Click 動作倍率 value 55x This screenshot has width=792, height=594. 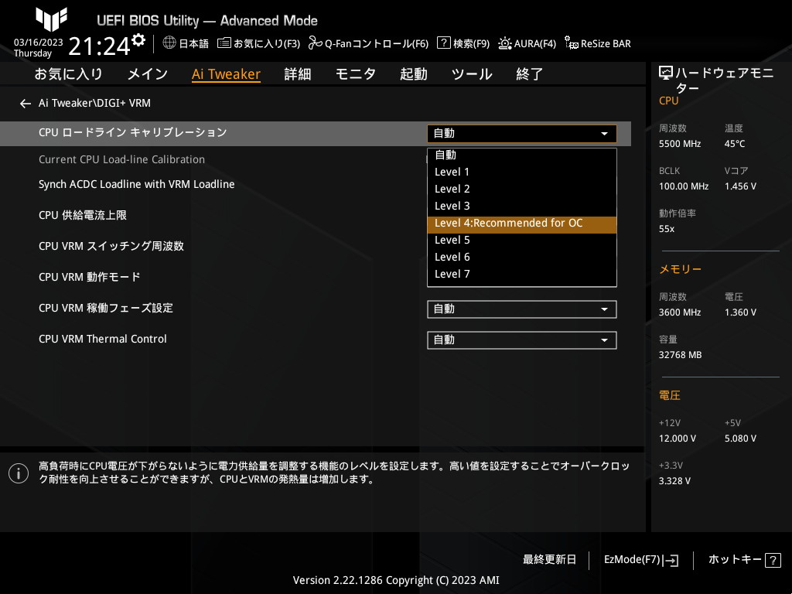click(x=667, y=229)
